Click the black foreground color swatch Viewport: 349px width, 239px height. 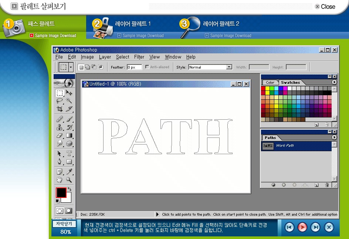61,192
